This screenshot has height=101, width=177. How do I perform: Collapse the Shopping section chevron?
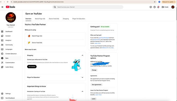click(82, 55)
